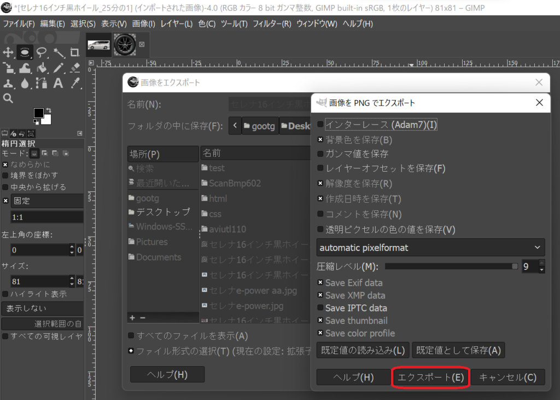
Task: Toggle the Save Exif data checkbox
Action: click(320, 283)
